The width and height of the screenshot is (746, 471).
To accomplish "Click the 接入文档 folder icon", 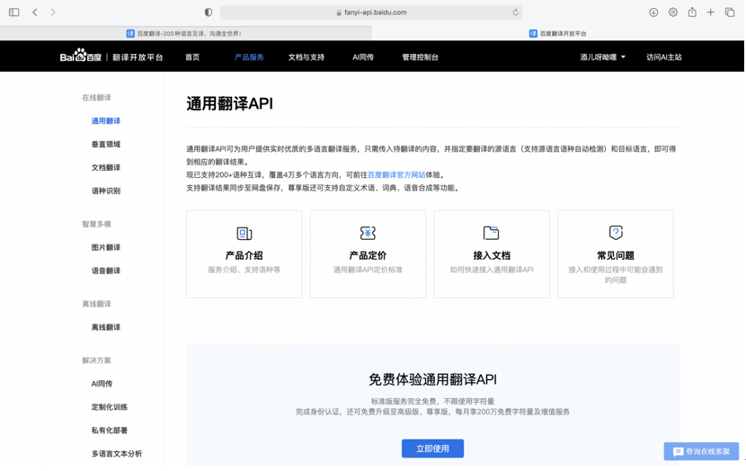I will (492, 233).
